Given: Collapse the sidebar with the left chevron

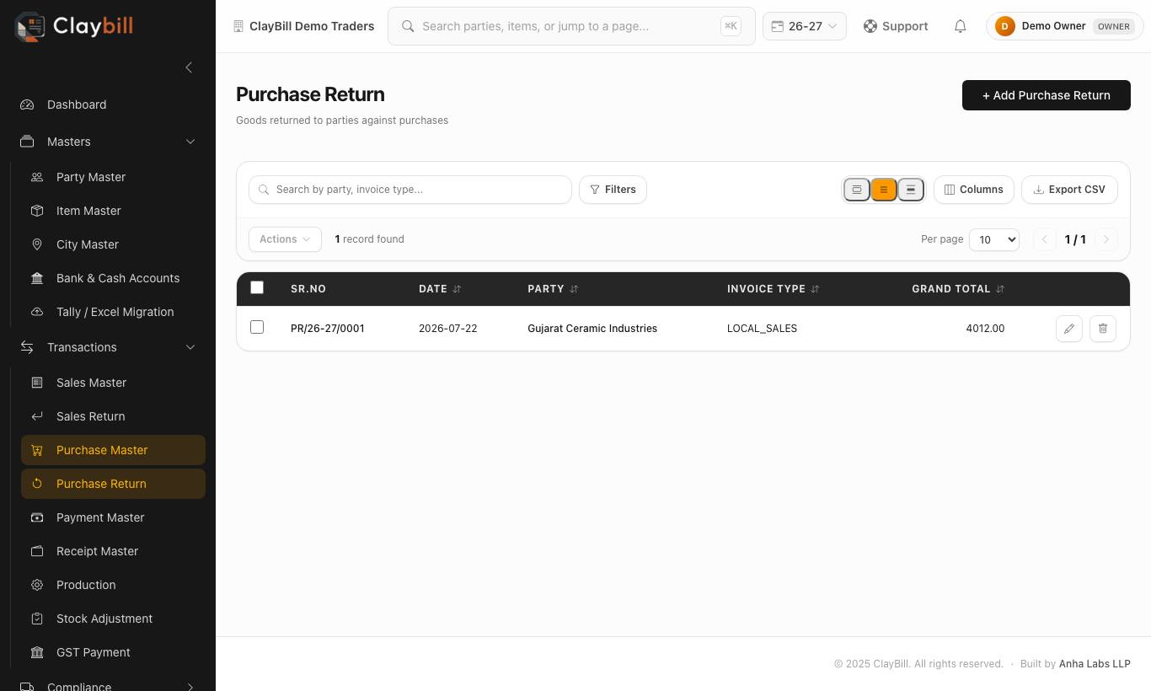Looking at the screenshot, I should pyautogui.click(x=189, y=67).
